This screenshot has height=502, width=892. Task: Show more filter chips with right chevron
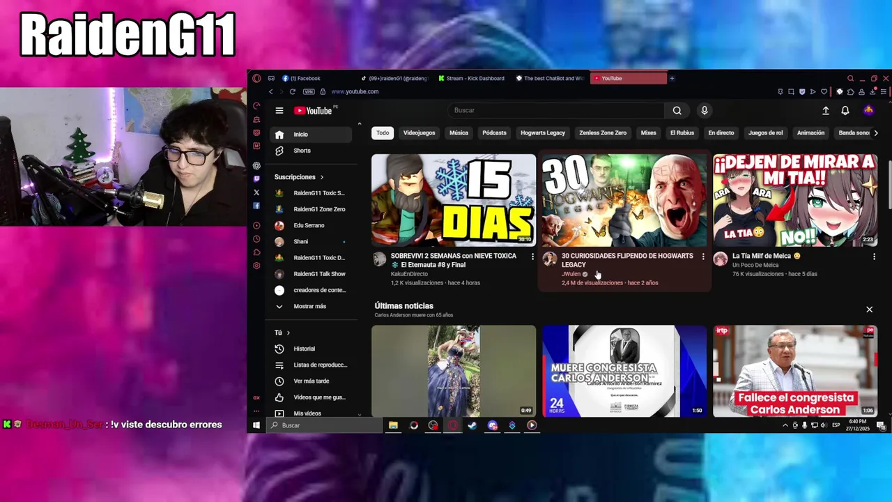pyautogui.click(x=876, y=132)
